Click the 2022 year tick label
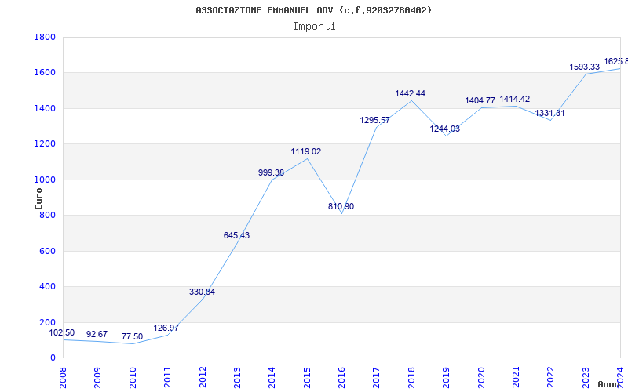 point(551,378)
